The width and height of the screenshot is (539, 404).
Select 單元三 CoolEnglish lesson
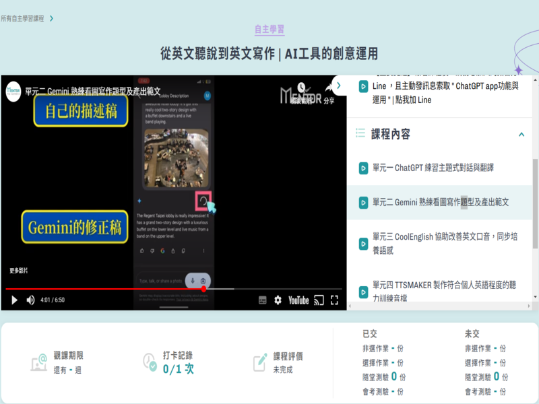tap(443, 243)
